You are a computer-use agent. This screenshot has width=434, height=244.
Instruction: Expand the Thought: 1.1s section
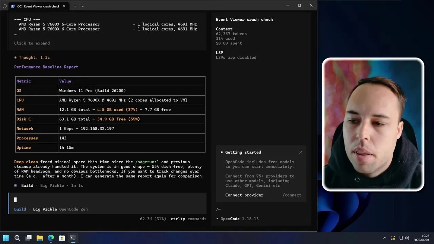click(32, 58)
